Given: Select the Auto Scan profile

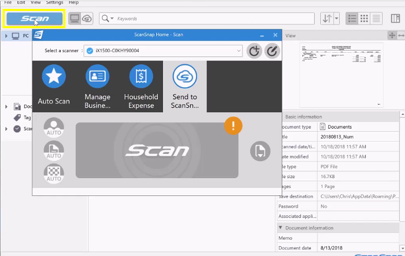Looking at the screenshot, I should tap(54, 86).
